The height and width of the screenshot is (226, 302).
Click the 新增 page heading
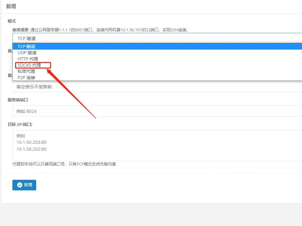[11, 6]
